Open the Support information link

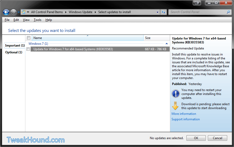(185, 119)
